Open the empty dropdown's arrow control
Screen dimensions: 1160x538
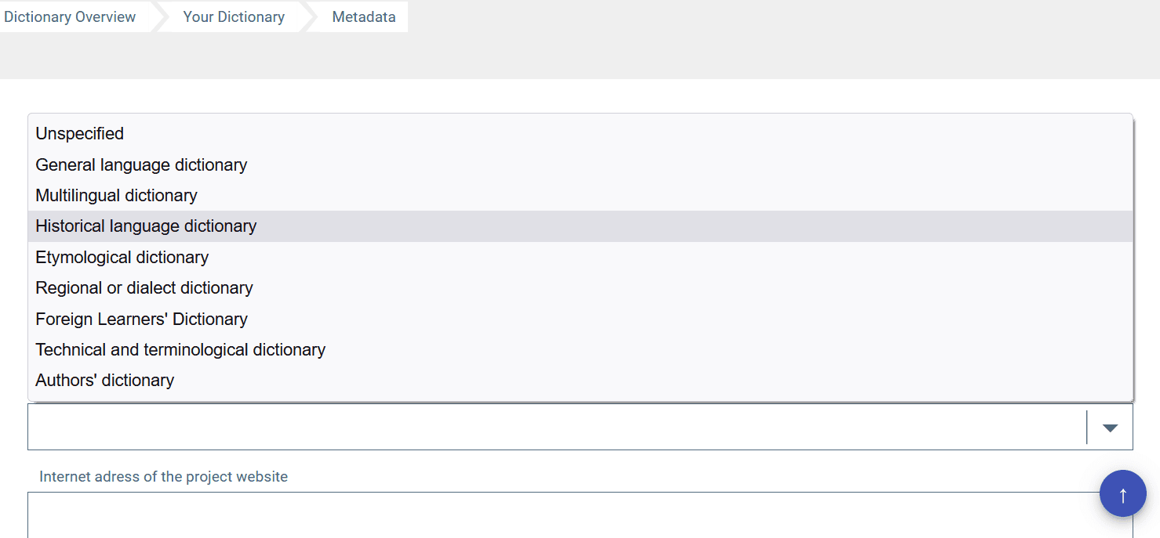point(1110,428)
